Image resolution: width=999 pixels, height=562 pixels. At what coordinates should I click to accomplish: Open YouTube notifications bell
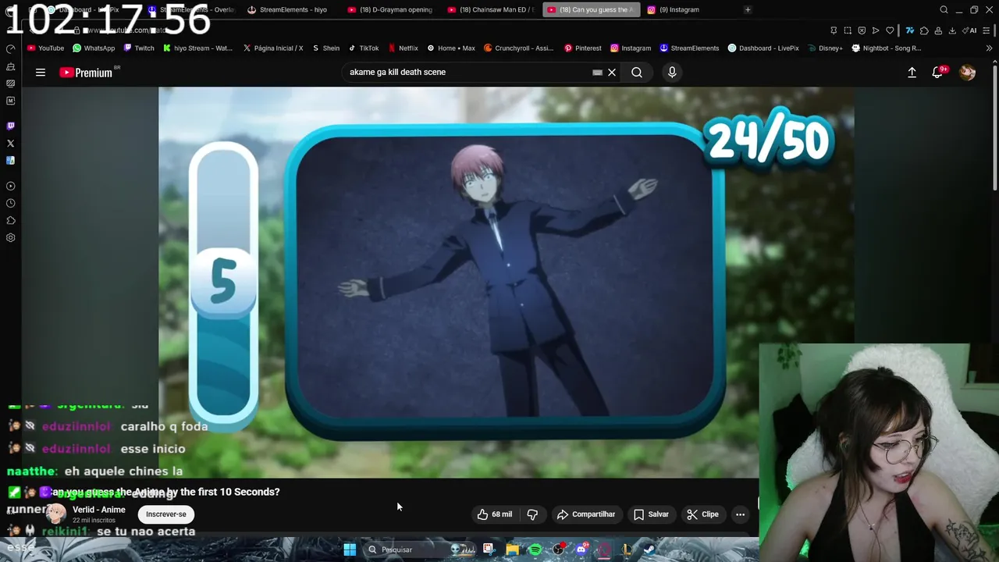pos(937,72)
